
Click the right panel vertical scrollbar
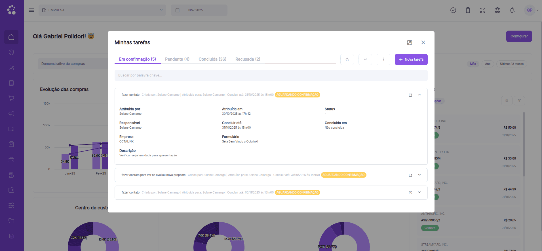(x=524, y=144)
